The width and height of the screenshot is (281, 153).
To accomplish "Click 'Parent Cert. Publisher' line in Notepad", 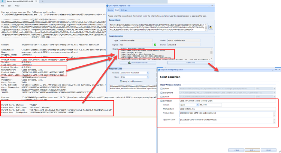I will 26,108.
